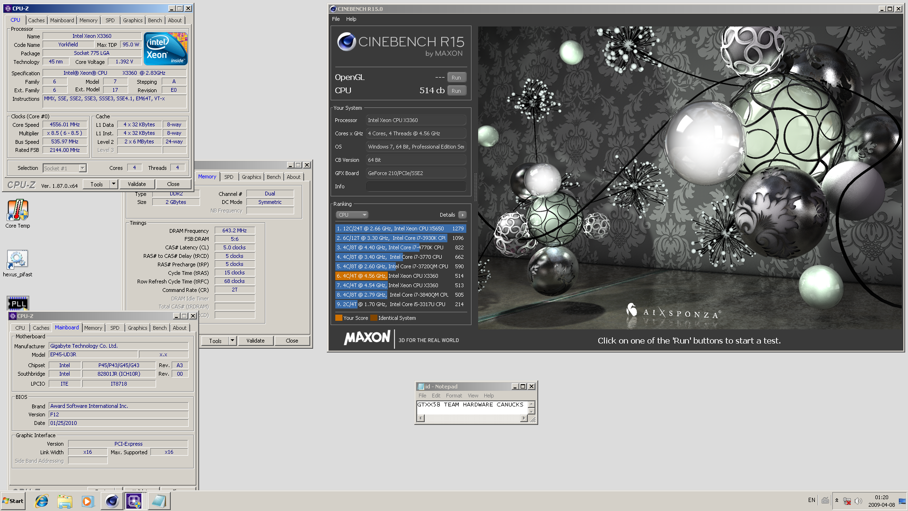Click the Core Speed value 4556.01 MHz
The height and width of the screenshot is (511, 908).
(65, 125)
